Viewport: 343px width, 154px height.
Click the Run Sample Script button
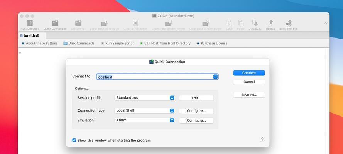[117, 43]
